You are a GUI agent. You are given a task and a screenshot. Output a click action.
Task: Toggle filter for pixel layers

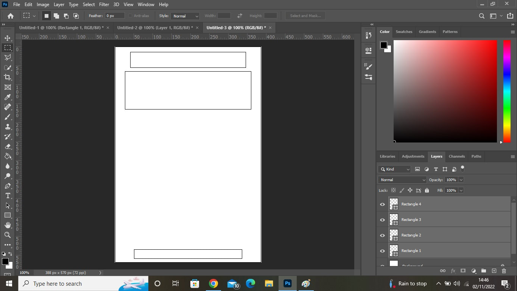(x=417, y=169)
